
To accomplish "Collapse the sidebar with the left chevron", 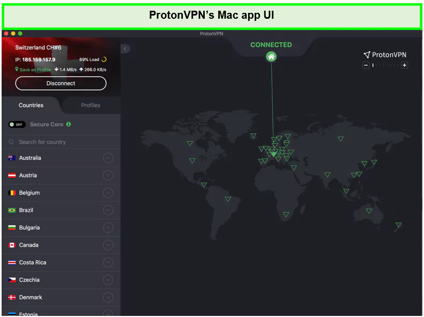I will 125,49.
